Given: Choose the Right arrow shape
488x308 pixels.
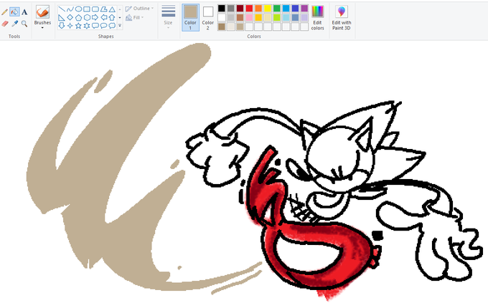Looking at the screenshot, I should (x=95, y=17).
